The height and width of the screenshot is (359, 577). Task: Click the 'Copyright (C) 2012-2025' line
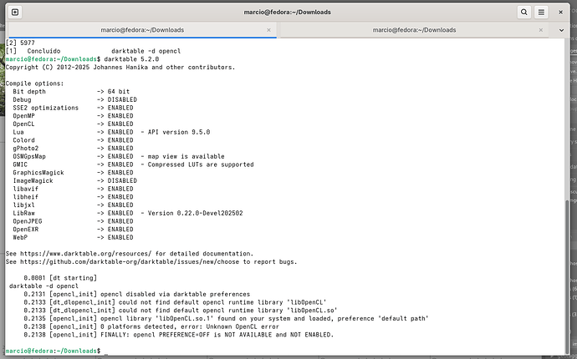(x=120, y=68)
